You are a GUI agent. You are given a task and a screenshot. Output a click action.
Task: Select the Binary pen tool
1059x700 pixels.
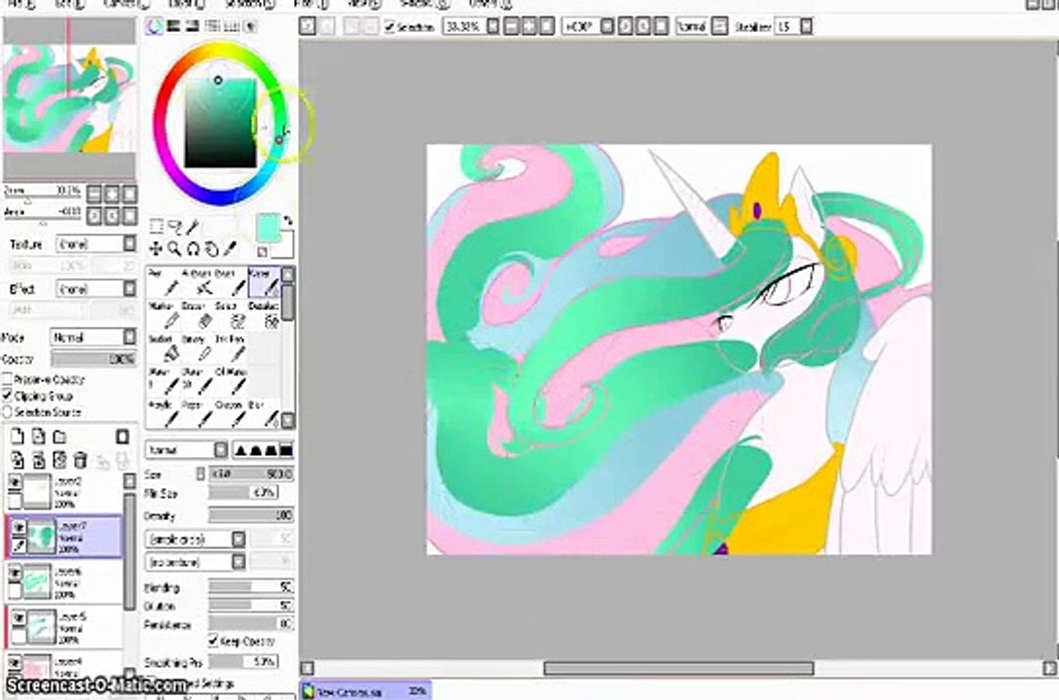(x=198, y=349)
